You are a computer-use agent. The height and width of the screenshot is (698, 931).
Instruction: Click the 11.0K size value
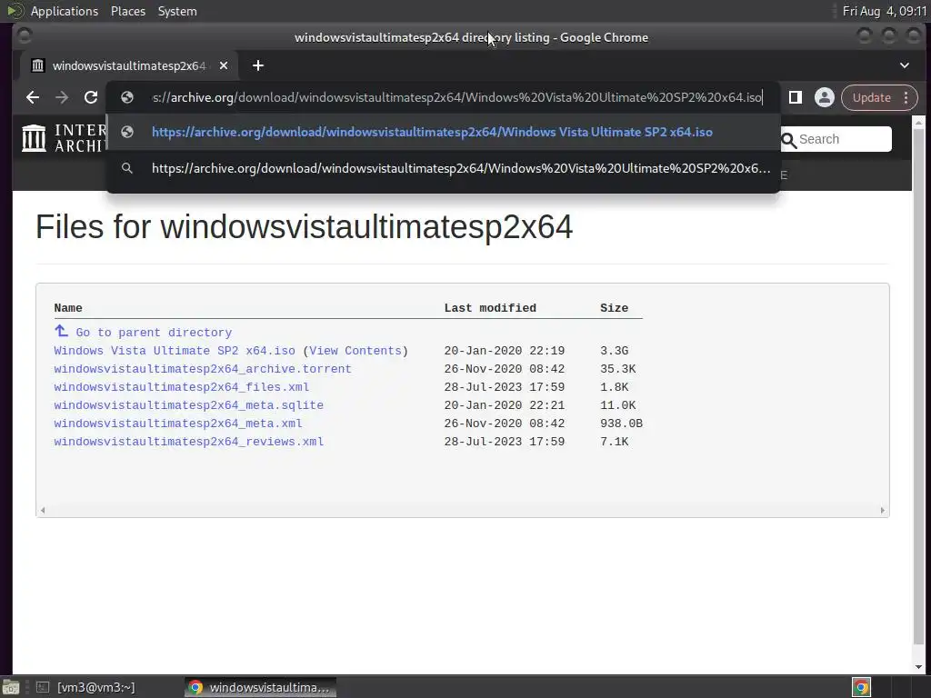click(617, 405)
